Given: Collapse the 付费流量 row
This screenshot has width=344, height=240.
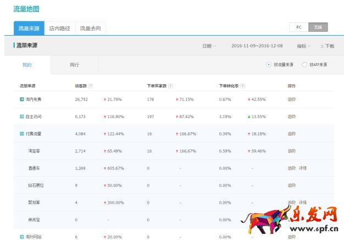Looking at the screenshot, I should pos(22,133).
